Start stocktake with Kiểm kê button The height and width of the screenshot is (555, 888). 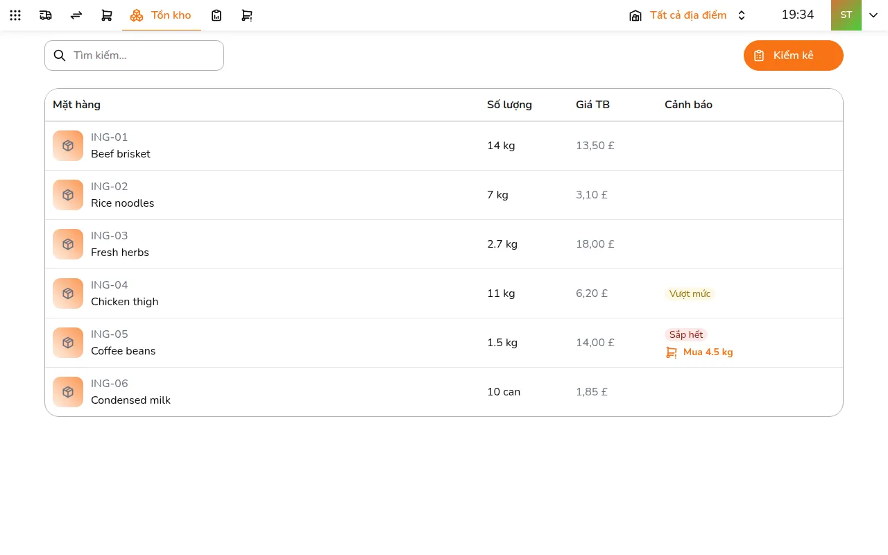794,55
